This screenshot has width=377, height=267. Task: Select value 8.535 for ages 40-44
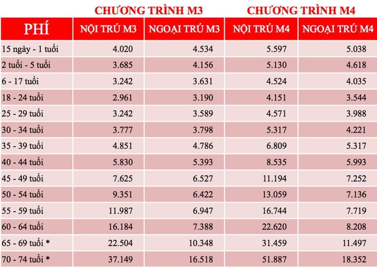point(276,162)
